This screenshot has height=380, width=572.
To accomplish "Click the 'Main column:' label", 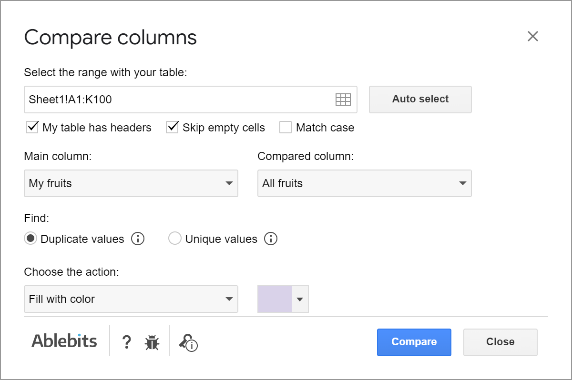I will click(58, 156).
